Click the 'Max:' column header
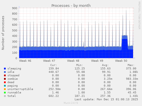Image resolution: width=142 pixels, height=106 pixels. [x=131, y=65]
